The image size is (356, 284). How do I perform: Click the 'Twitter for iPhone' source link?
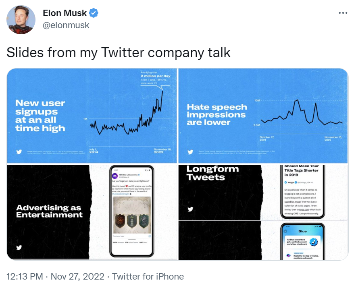click(x=148, y=277)
